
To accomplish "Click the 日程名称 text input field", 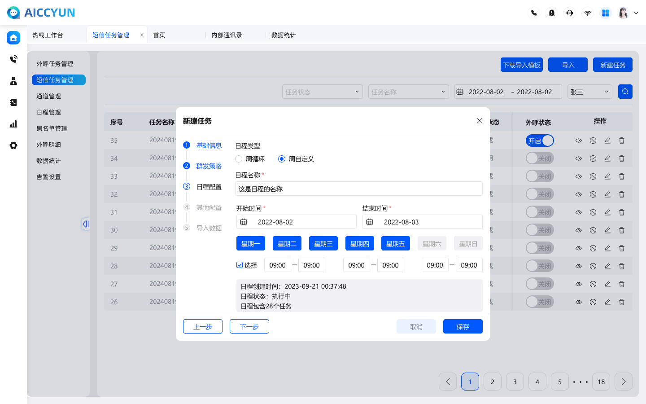I will [358, 189].
